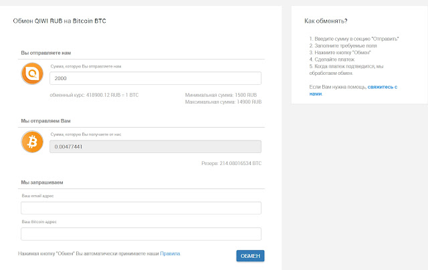
Task: Click step 1 Введите сумму в секцию Отправить
Action: tap(354, 39)
